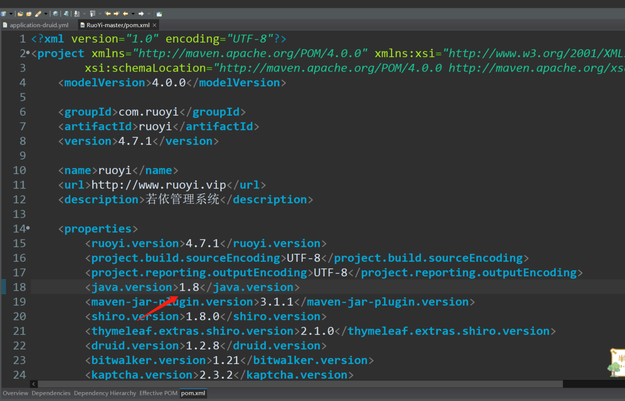Go to the next edit location

[x=117, y=14]
